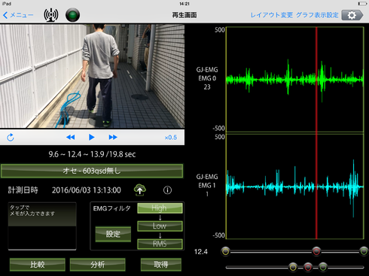Select the lower slider's red handle
Screen dimensions: 369x276
click(308, 267)
